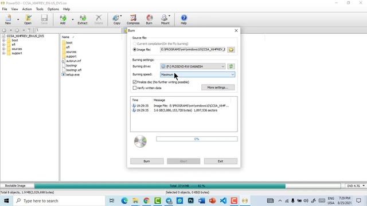This screenshot has height=206, width=367.
Task: Open WhatsApp from taskbar
Action: (179, 201)
